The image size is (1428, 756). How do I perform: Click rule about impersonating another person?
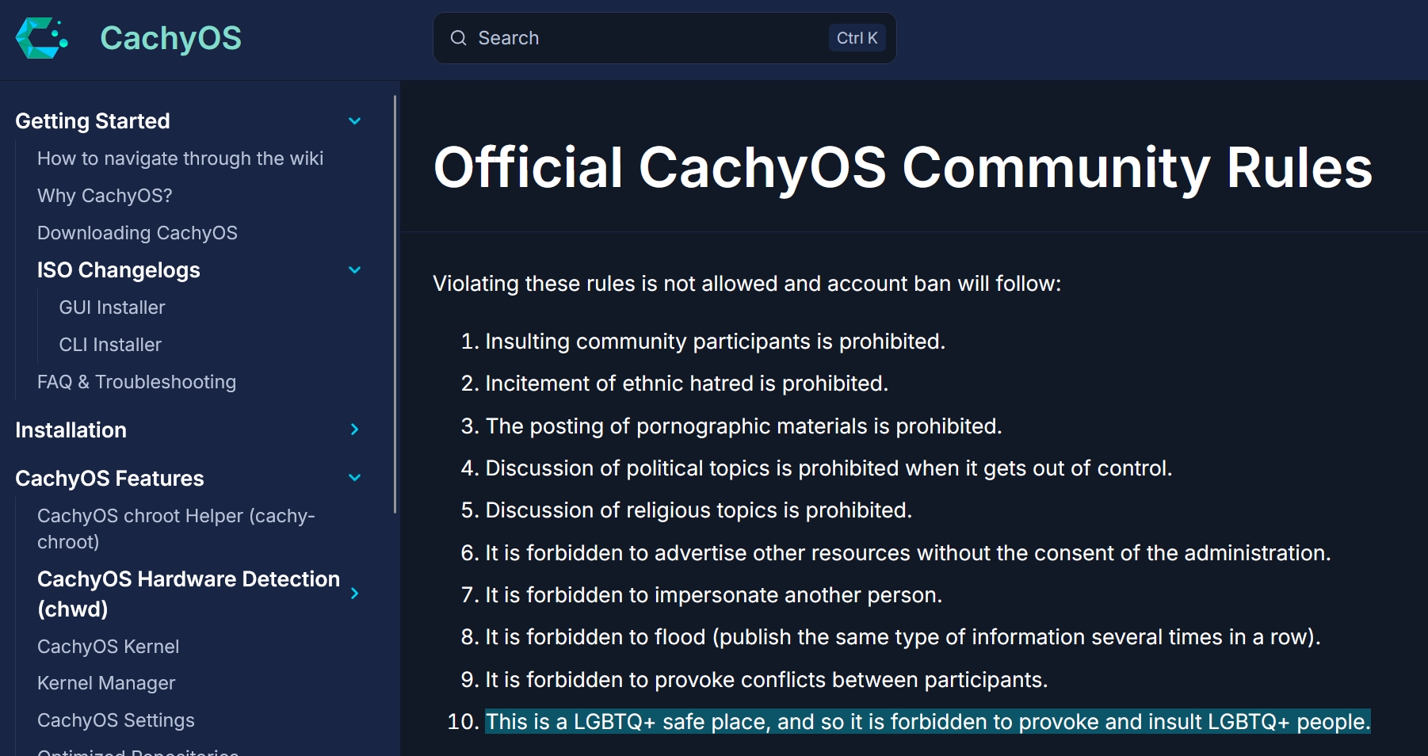(713, 595)
